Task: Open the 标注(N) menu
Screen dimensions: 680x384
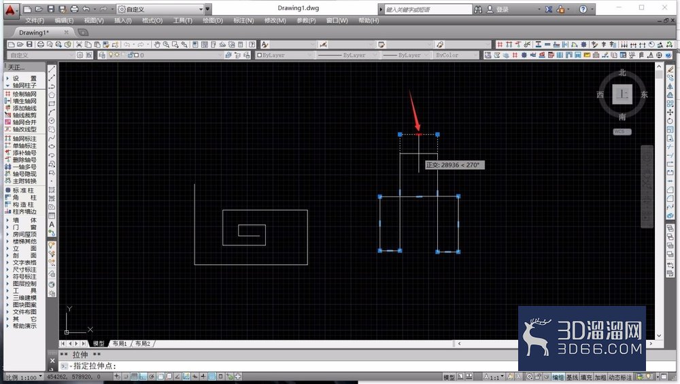Action: pyautogui.click(x=243, y=20)
